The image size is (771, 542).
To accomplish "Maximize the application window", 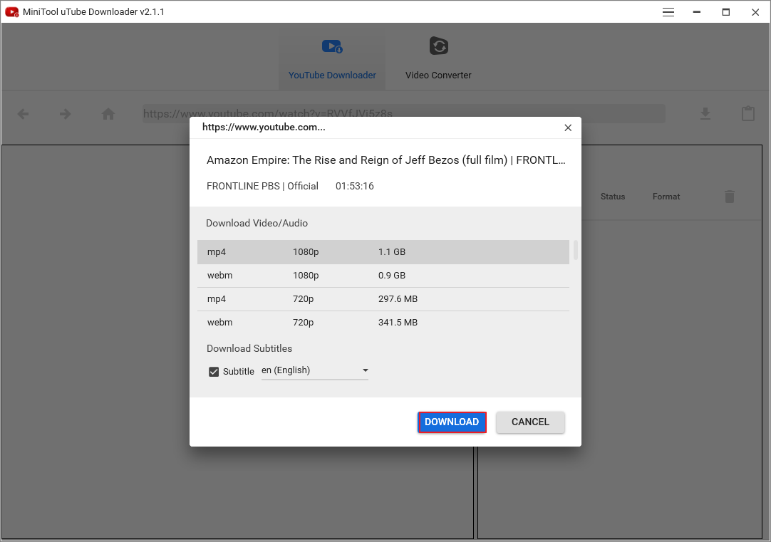I will (726, 12).
